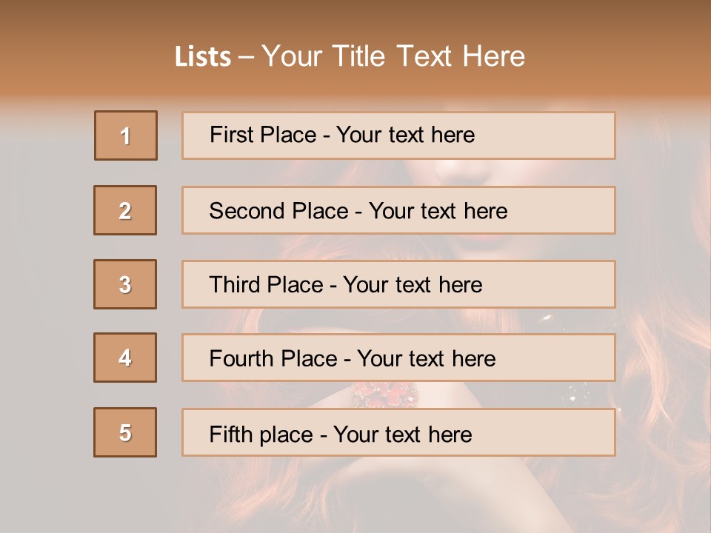The width and height of the screenshot is (711, 533).
Task: Click the words "Second Place" in the list
Action: (x=278, y=211)
